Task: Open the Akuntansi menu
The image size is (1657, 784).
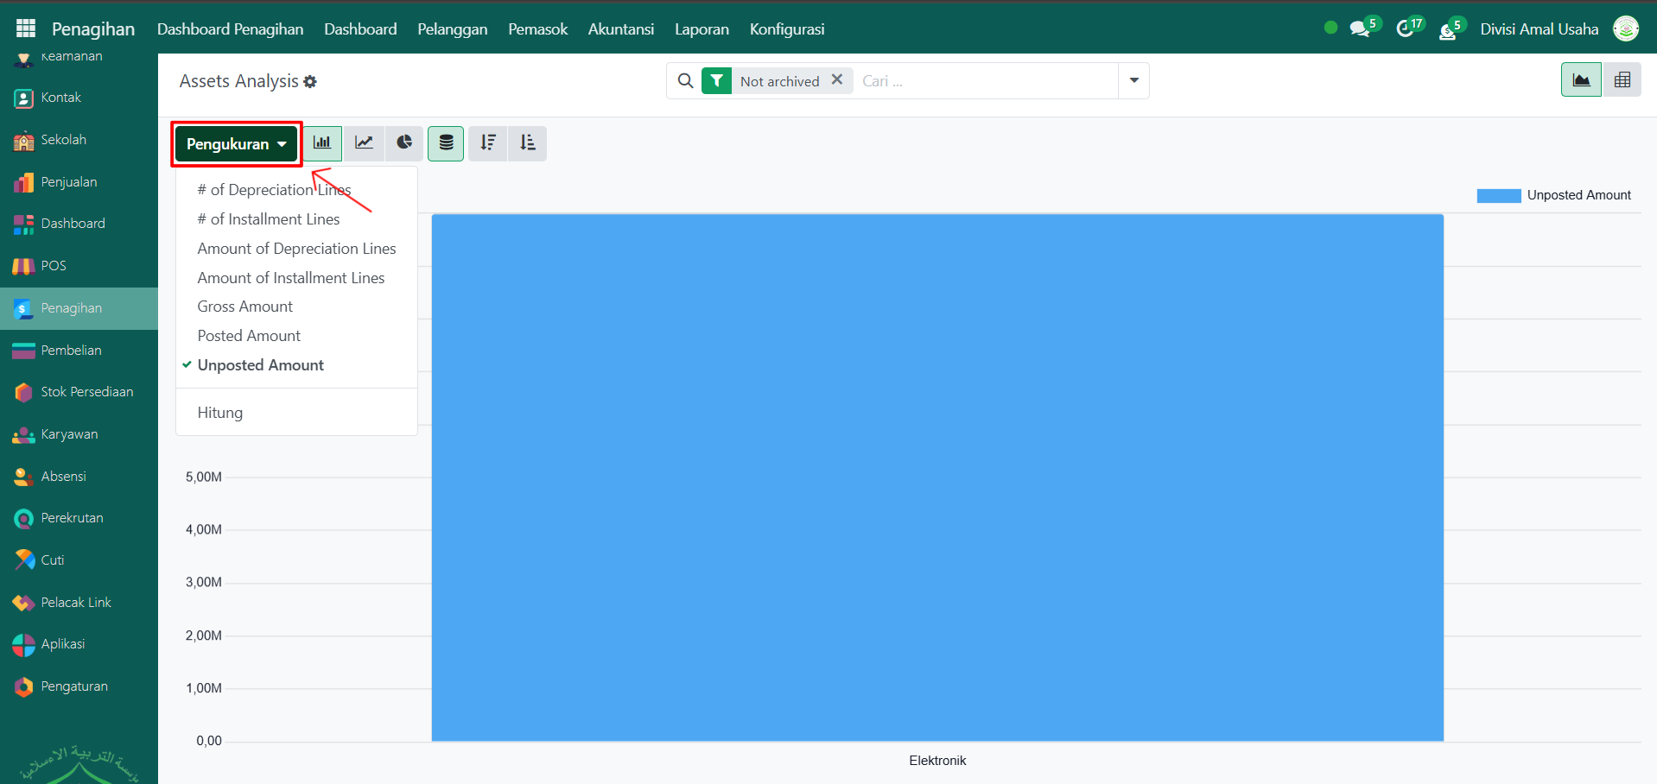Action: (620, 29)
